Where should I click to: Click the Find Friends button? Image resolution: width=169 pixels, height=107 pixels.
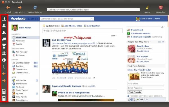coord(135,92)
